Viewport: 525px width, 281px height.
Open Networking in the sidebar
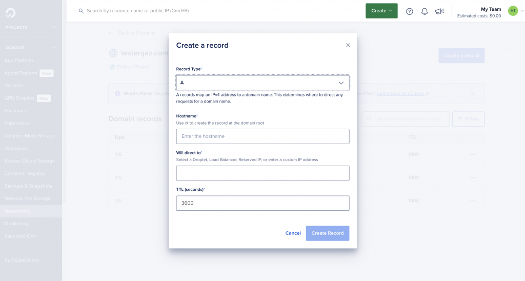17,211
